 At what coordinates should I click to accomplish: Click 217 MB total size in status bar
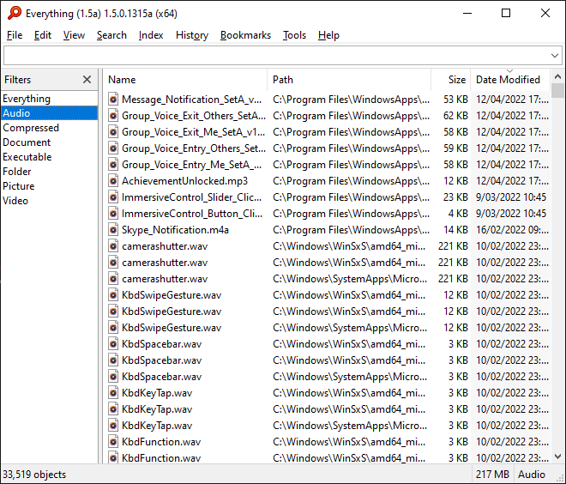492,474
